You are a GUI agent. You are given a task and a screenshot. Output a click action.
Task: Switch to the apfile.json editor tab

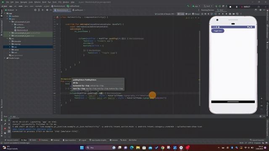pyautogui.click(x=79, y=10)
